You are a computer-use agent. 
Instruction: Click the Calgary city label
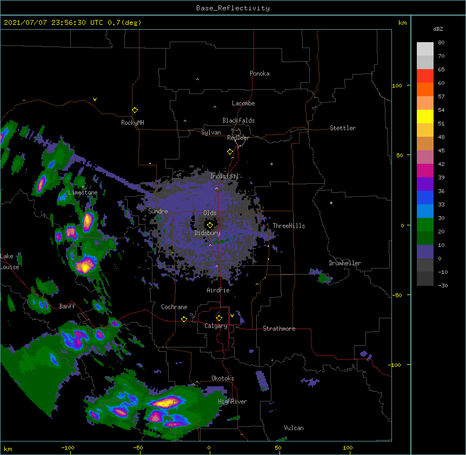coord(216,326)
